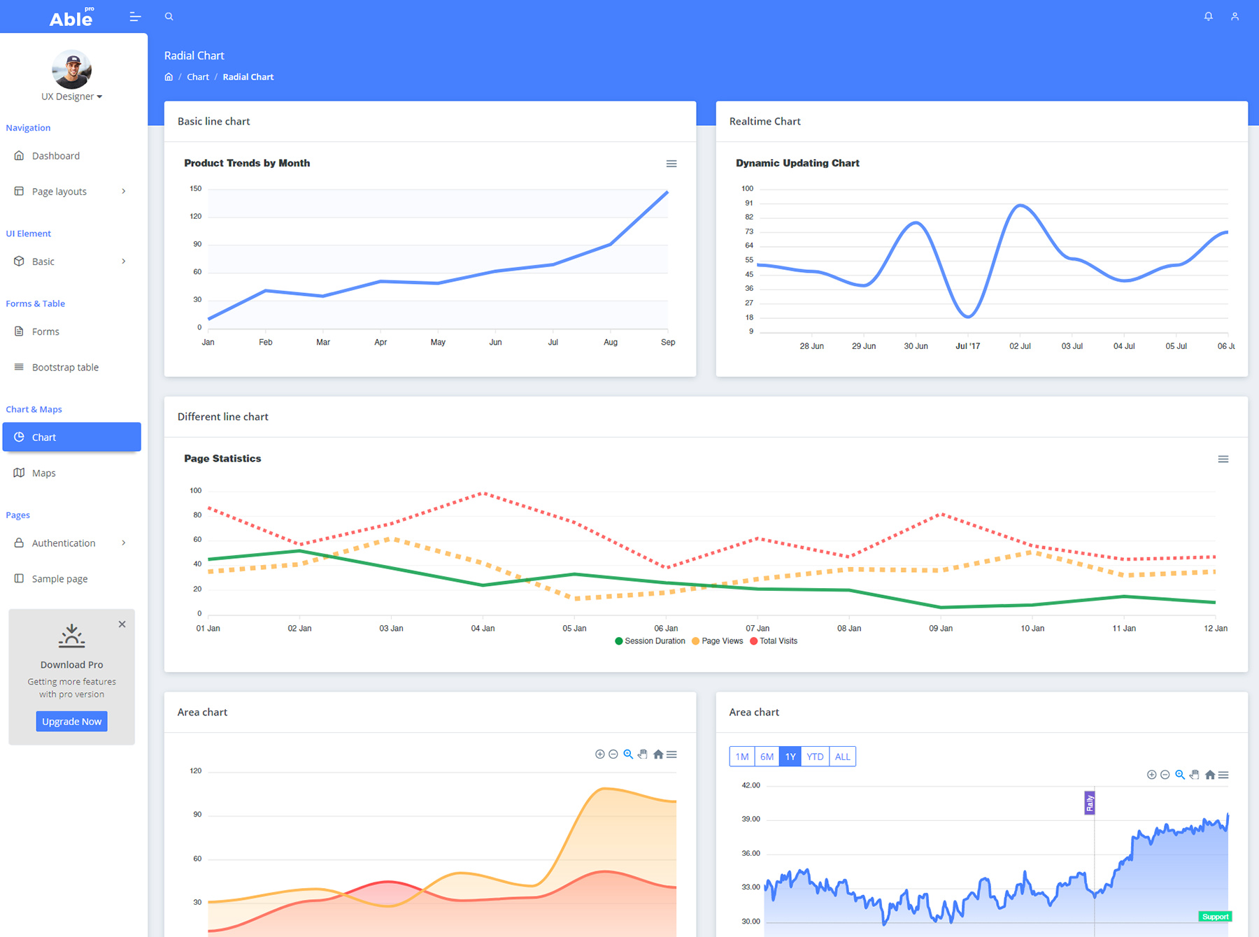Toggle Session Duration legend series

click(650, 641)
